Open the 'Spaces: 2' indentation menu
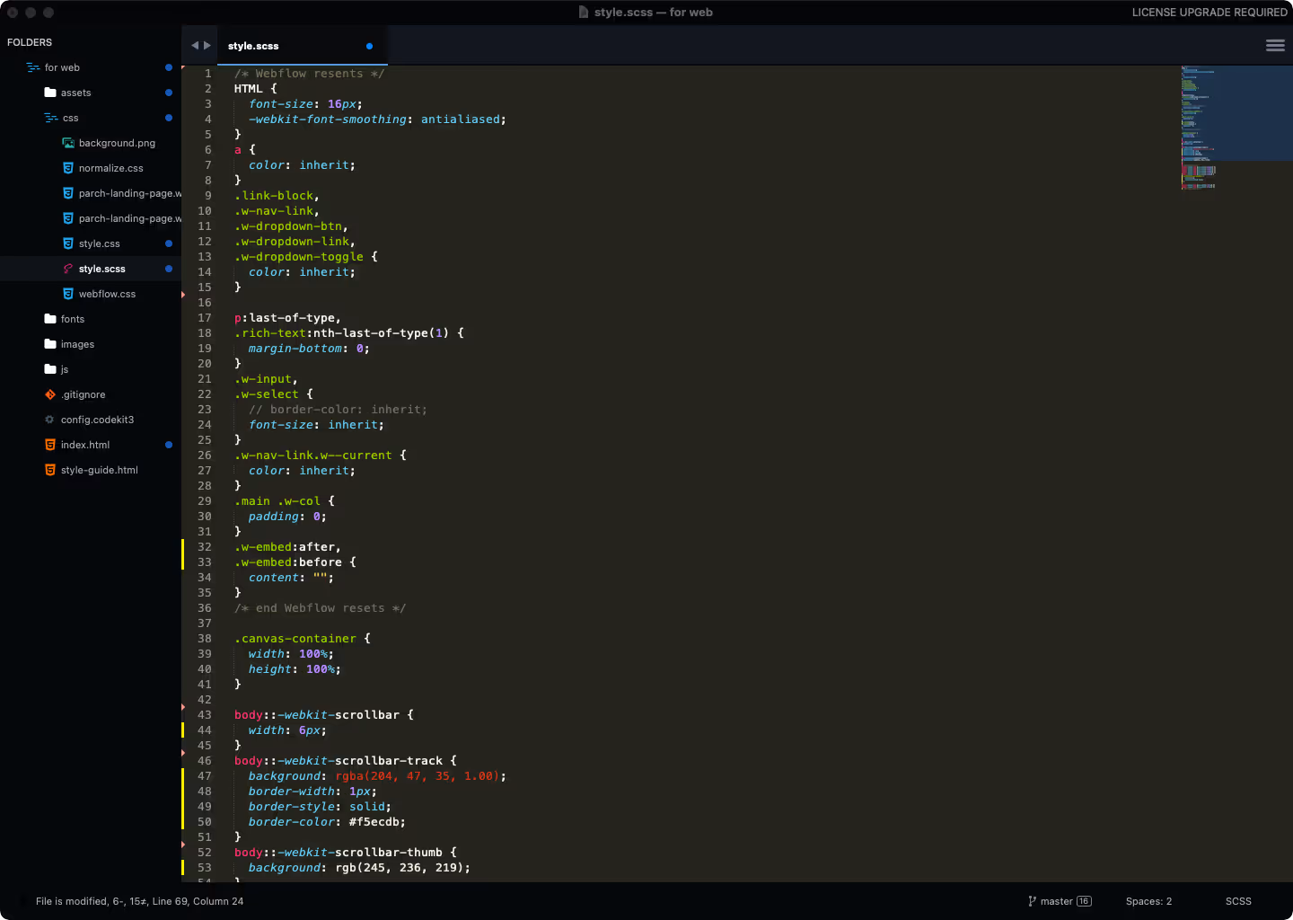1293x920 pixels. pos(1148,901)
